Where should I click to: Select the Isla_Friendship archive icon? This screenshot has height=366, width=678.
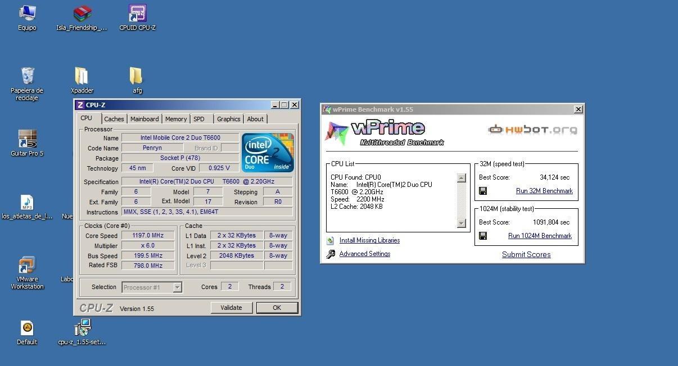82,17
